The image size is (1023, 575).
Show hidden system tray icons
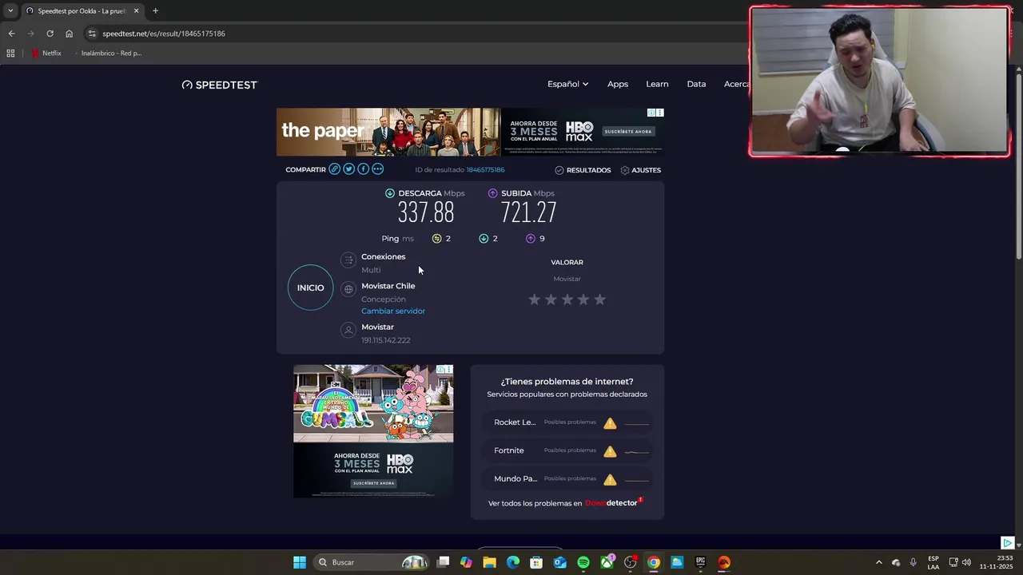click(x=878, y=562)
